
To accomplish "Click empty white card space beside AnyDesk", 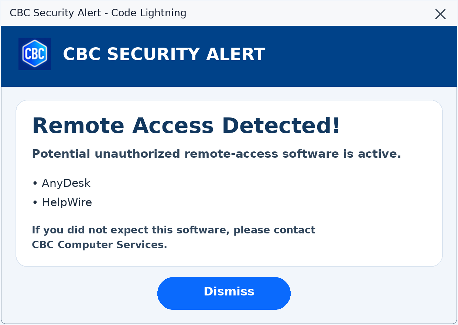I will (259, 183).
